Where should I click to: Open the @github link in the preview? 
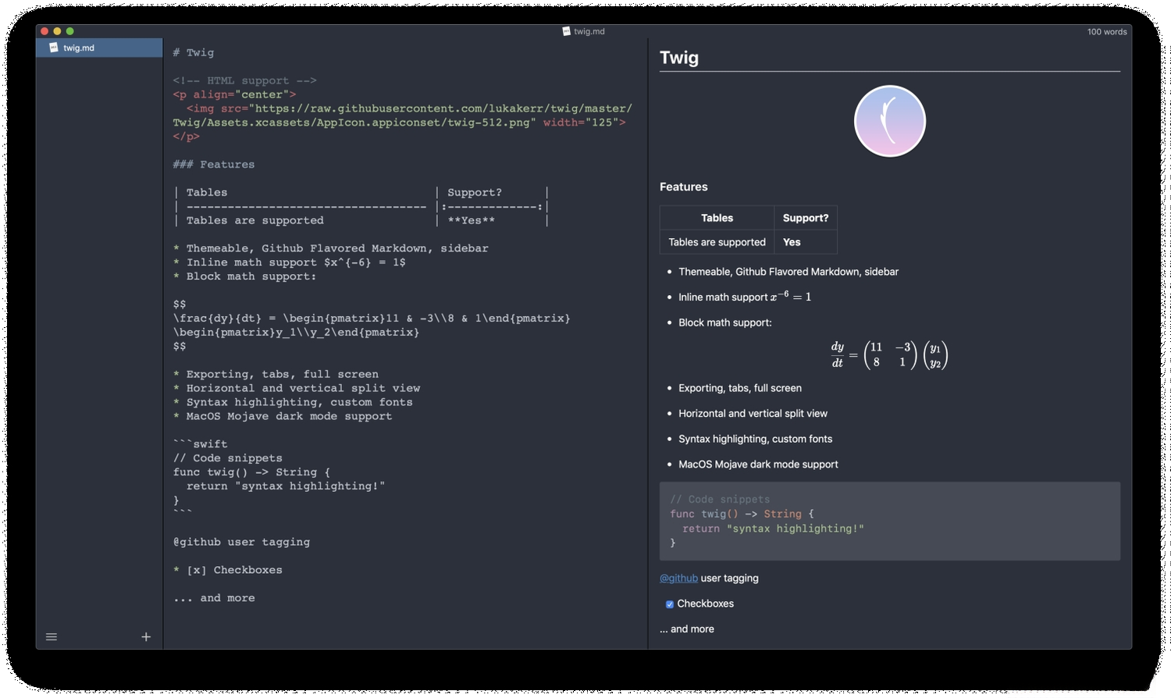(x=678, y=579)
